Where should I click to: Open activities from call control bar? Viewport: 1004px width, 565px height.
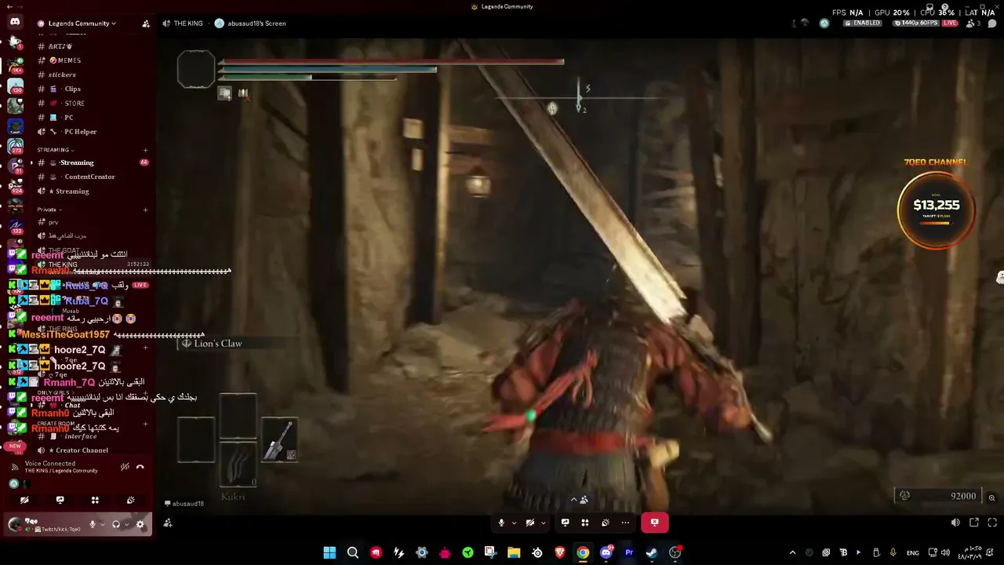585,523
